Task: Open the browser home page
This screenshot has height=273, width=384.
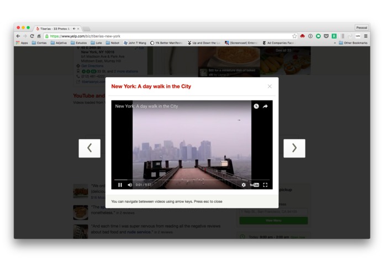Action: 39,36
